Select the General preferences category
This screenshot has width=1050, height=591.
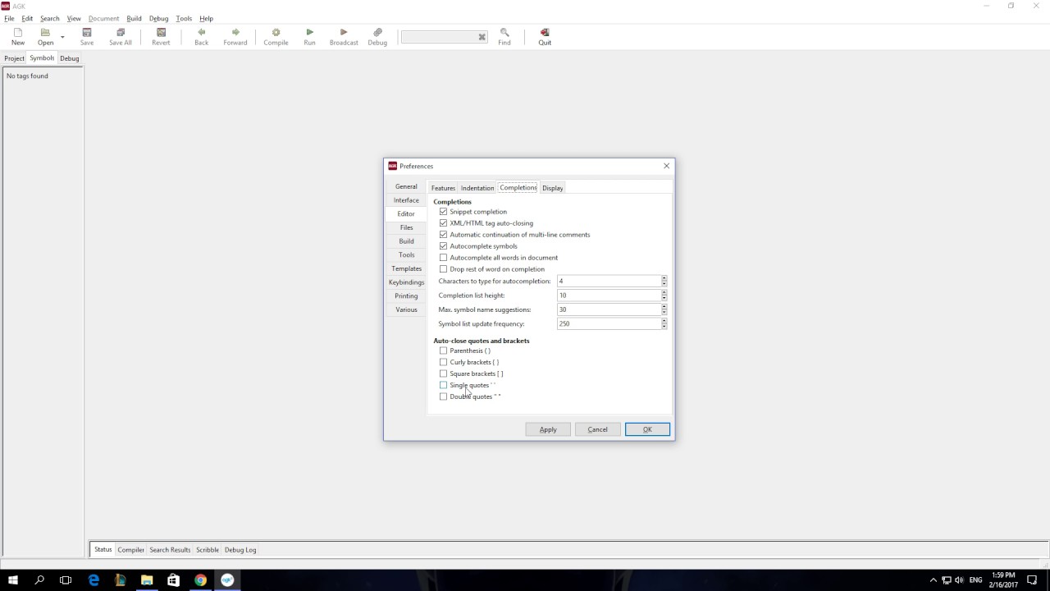click(x=406, y=186)
